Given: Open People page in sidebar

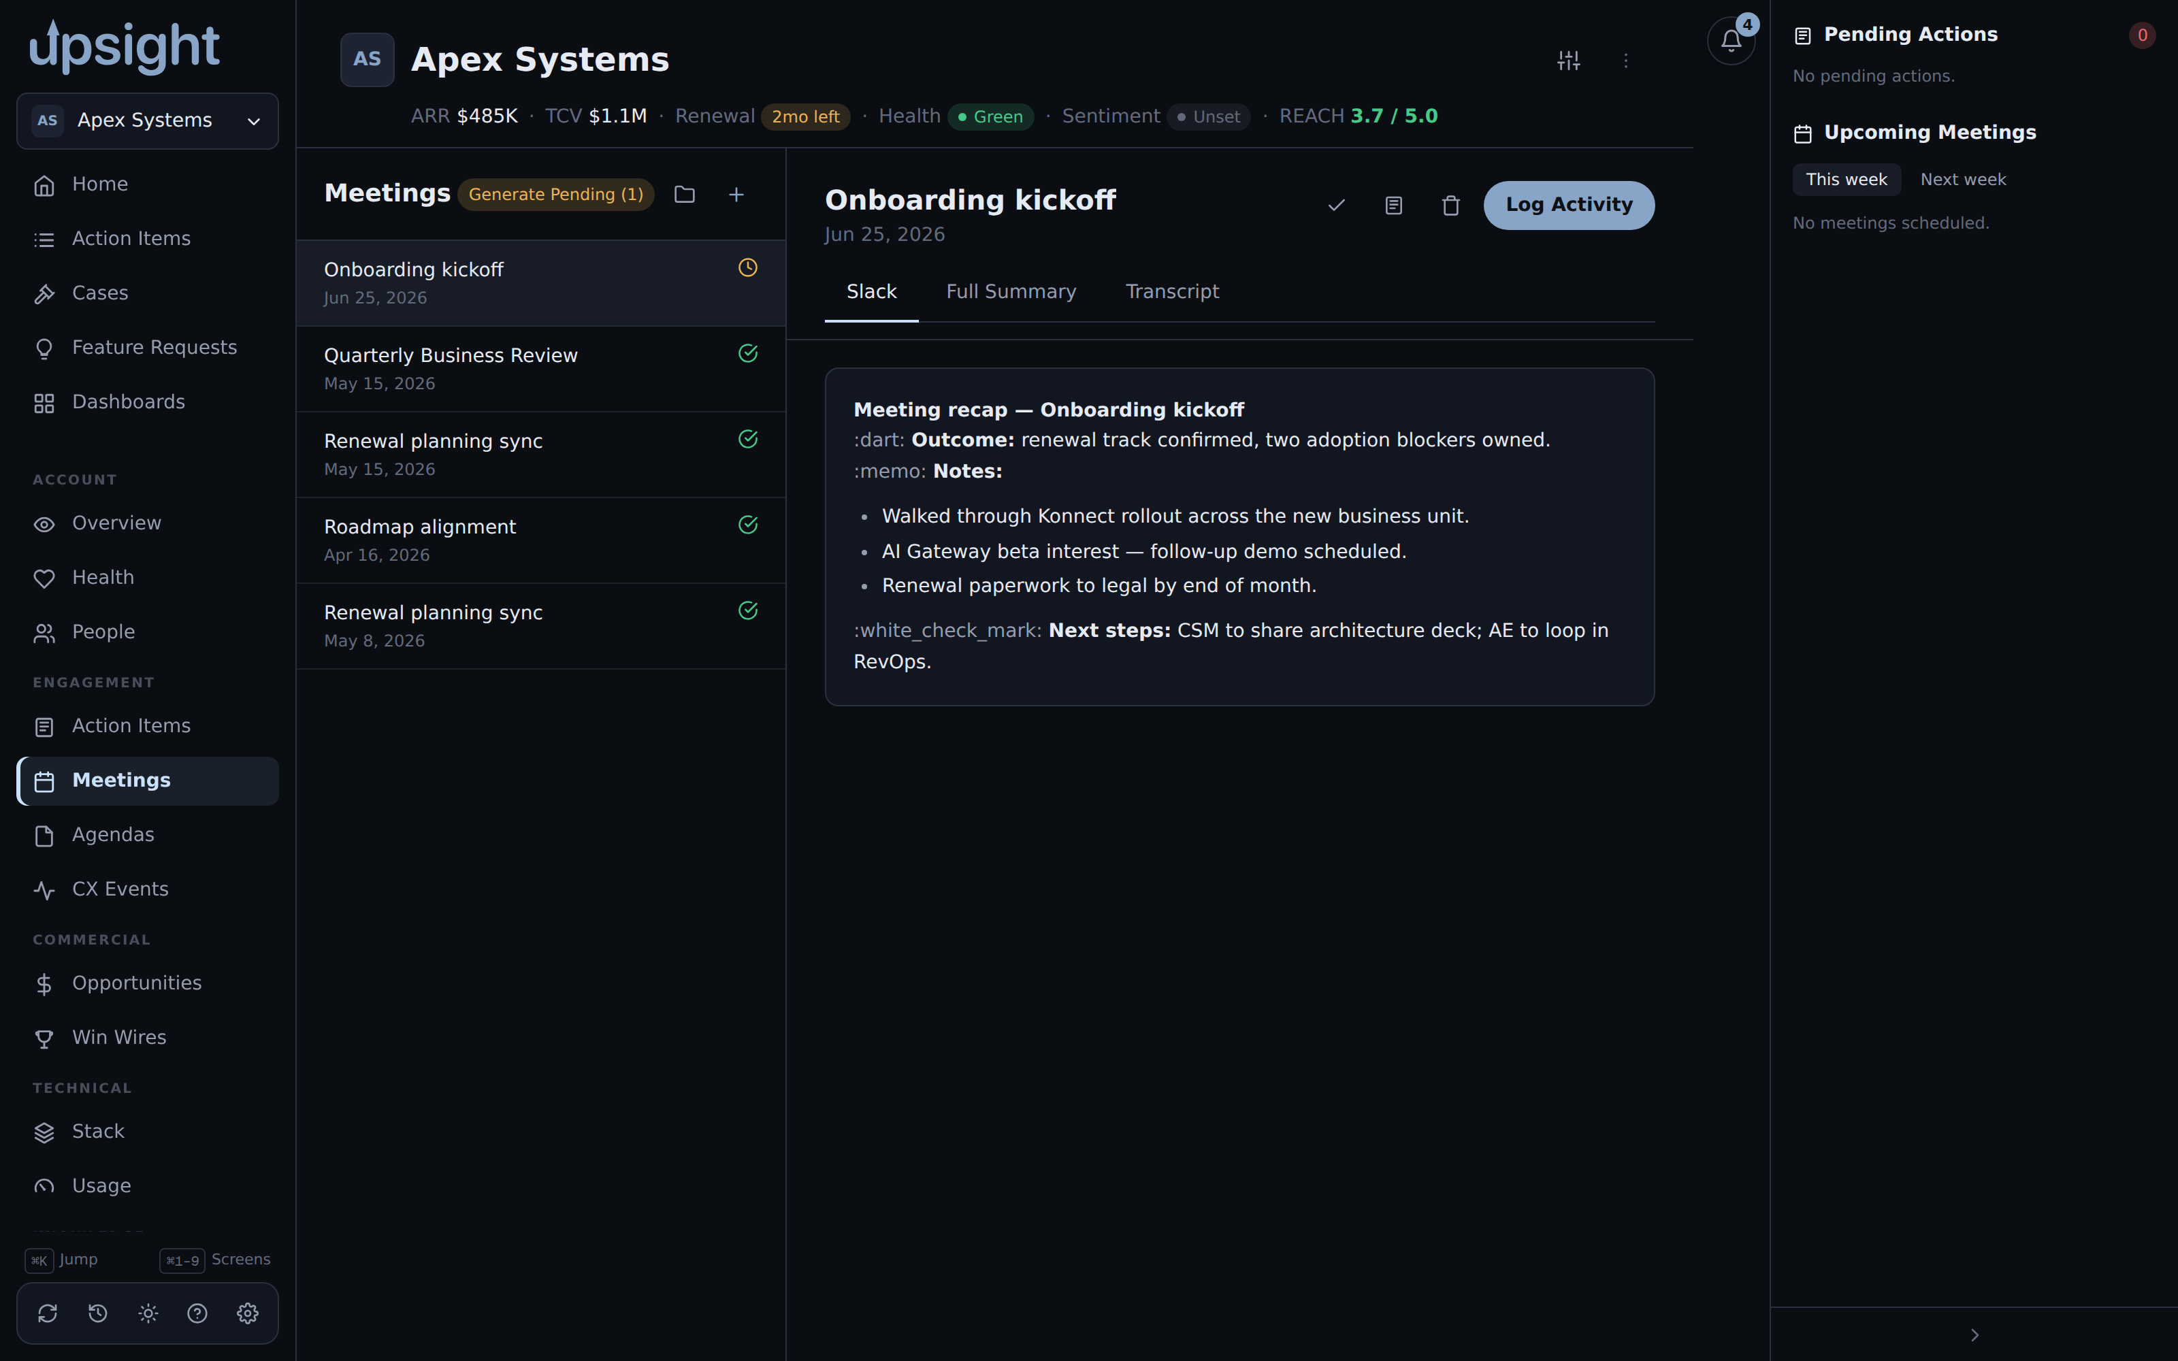Looking at the screenshot, I should coord(148,632).
